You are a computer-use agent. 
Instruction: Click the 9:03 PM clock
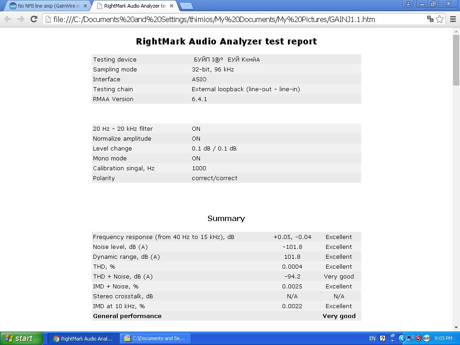(x=443, y=339)
